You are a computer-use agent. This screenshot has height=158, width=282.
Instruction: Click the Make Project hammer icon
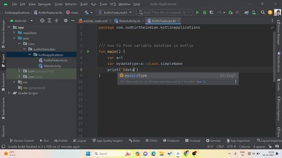point(87,13)
